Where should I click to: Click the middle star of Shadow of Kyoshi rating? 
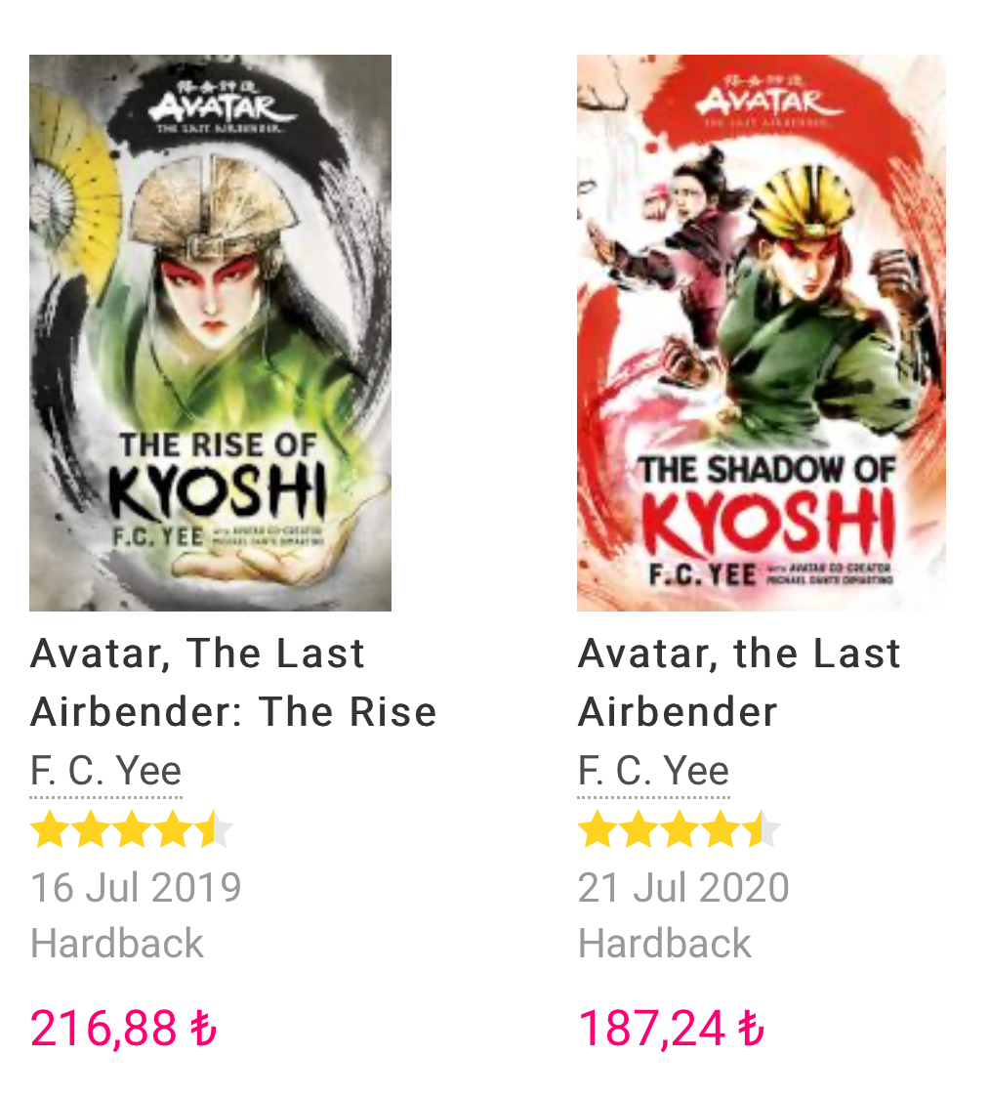point(679,830)
